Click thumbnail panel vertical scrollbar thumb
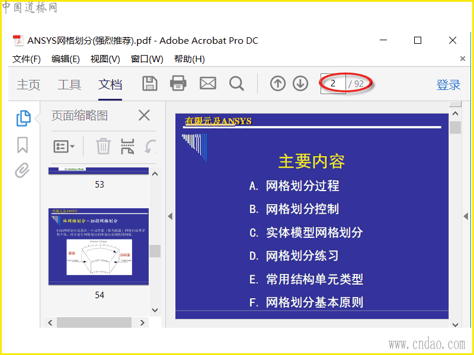Screen dimensions: 474x355 tap(155, 251)
